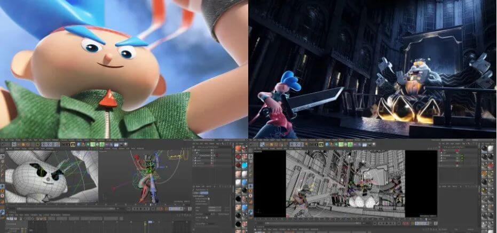The image size is (497, 233).
Task: Click cathedral wireframe viewport in right window
Action: pos(345,183)
